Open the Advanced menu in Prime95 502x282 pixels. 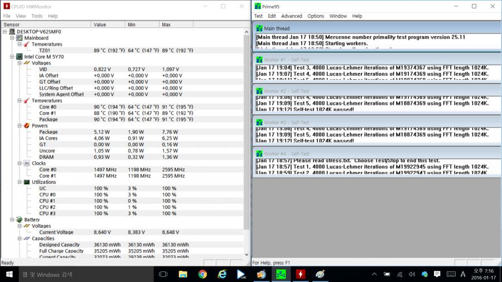click(291, 16)
